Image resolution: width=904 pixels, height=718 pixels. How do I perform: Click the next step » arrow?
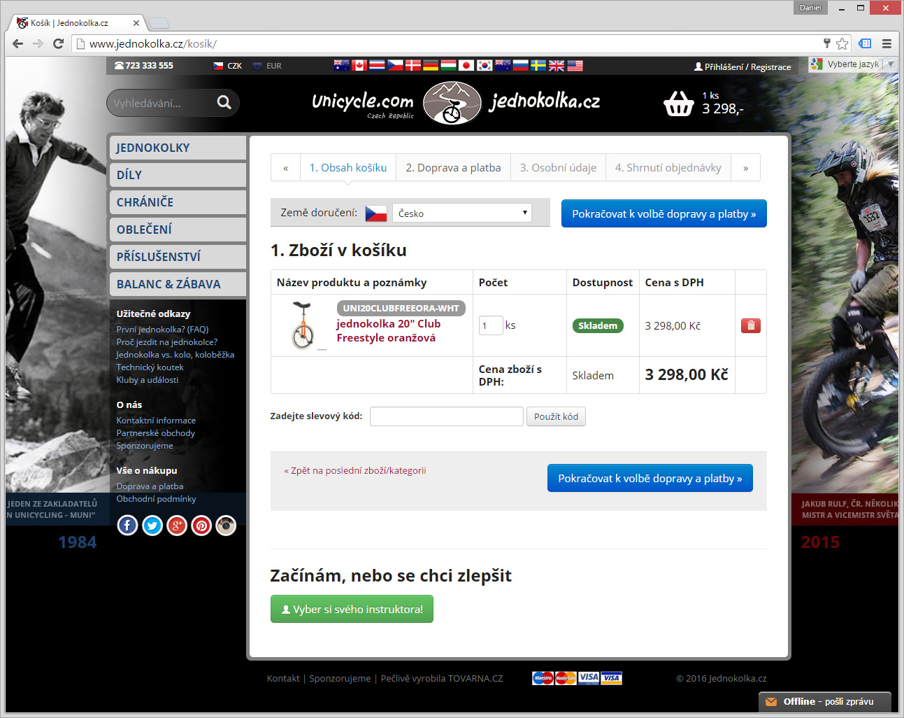(x=746, y=168)
